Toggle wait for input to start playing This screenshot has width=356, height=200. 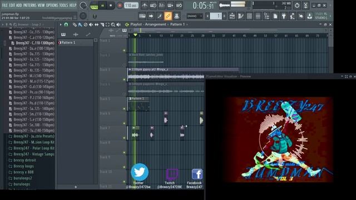point(153,5)
